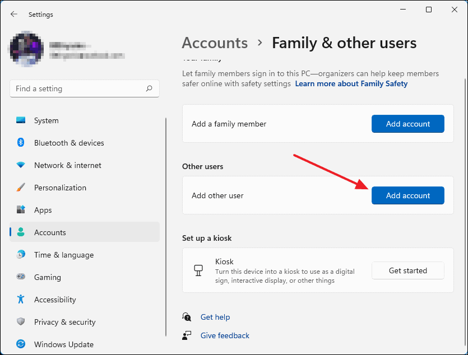468x355 pixels.
Task: Open the Give feedback link
Action: tap(225, 335)
